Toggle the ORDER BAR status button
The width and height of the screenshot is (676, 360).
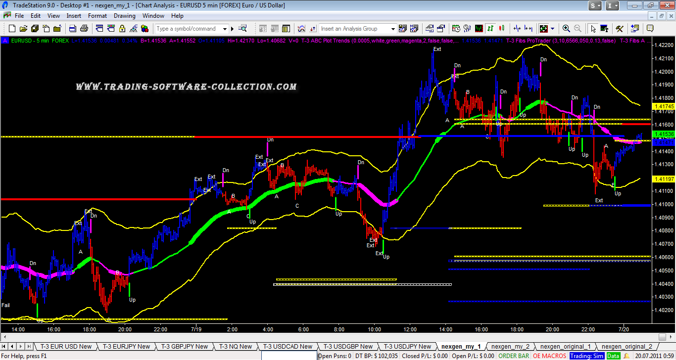coord(514,356)
